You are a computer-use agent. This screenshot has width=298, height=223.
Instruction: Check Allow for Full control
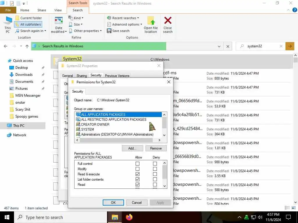click(x=137, y=163)
